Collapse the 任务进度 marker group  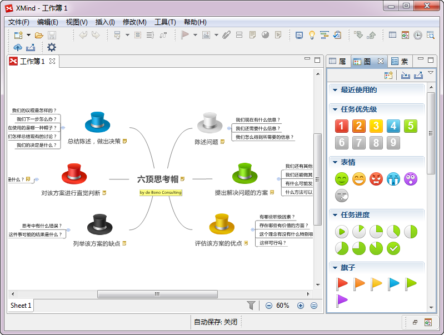[x=335, y=215]
